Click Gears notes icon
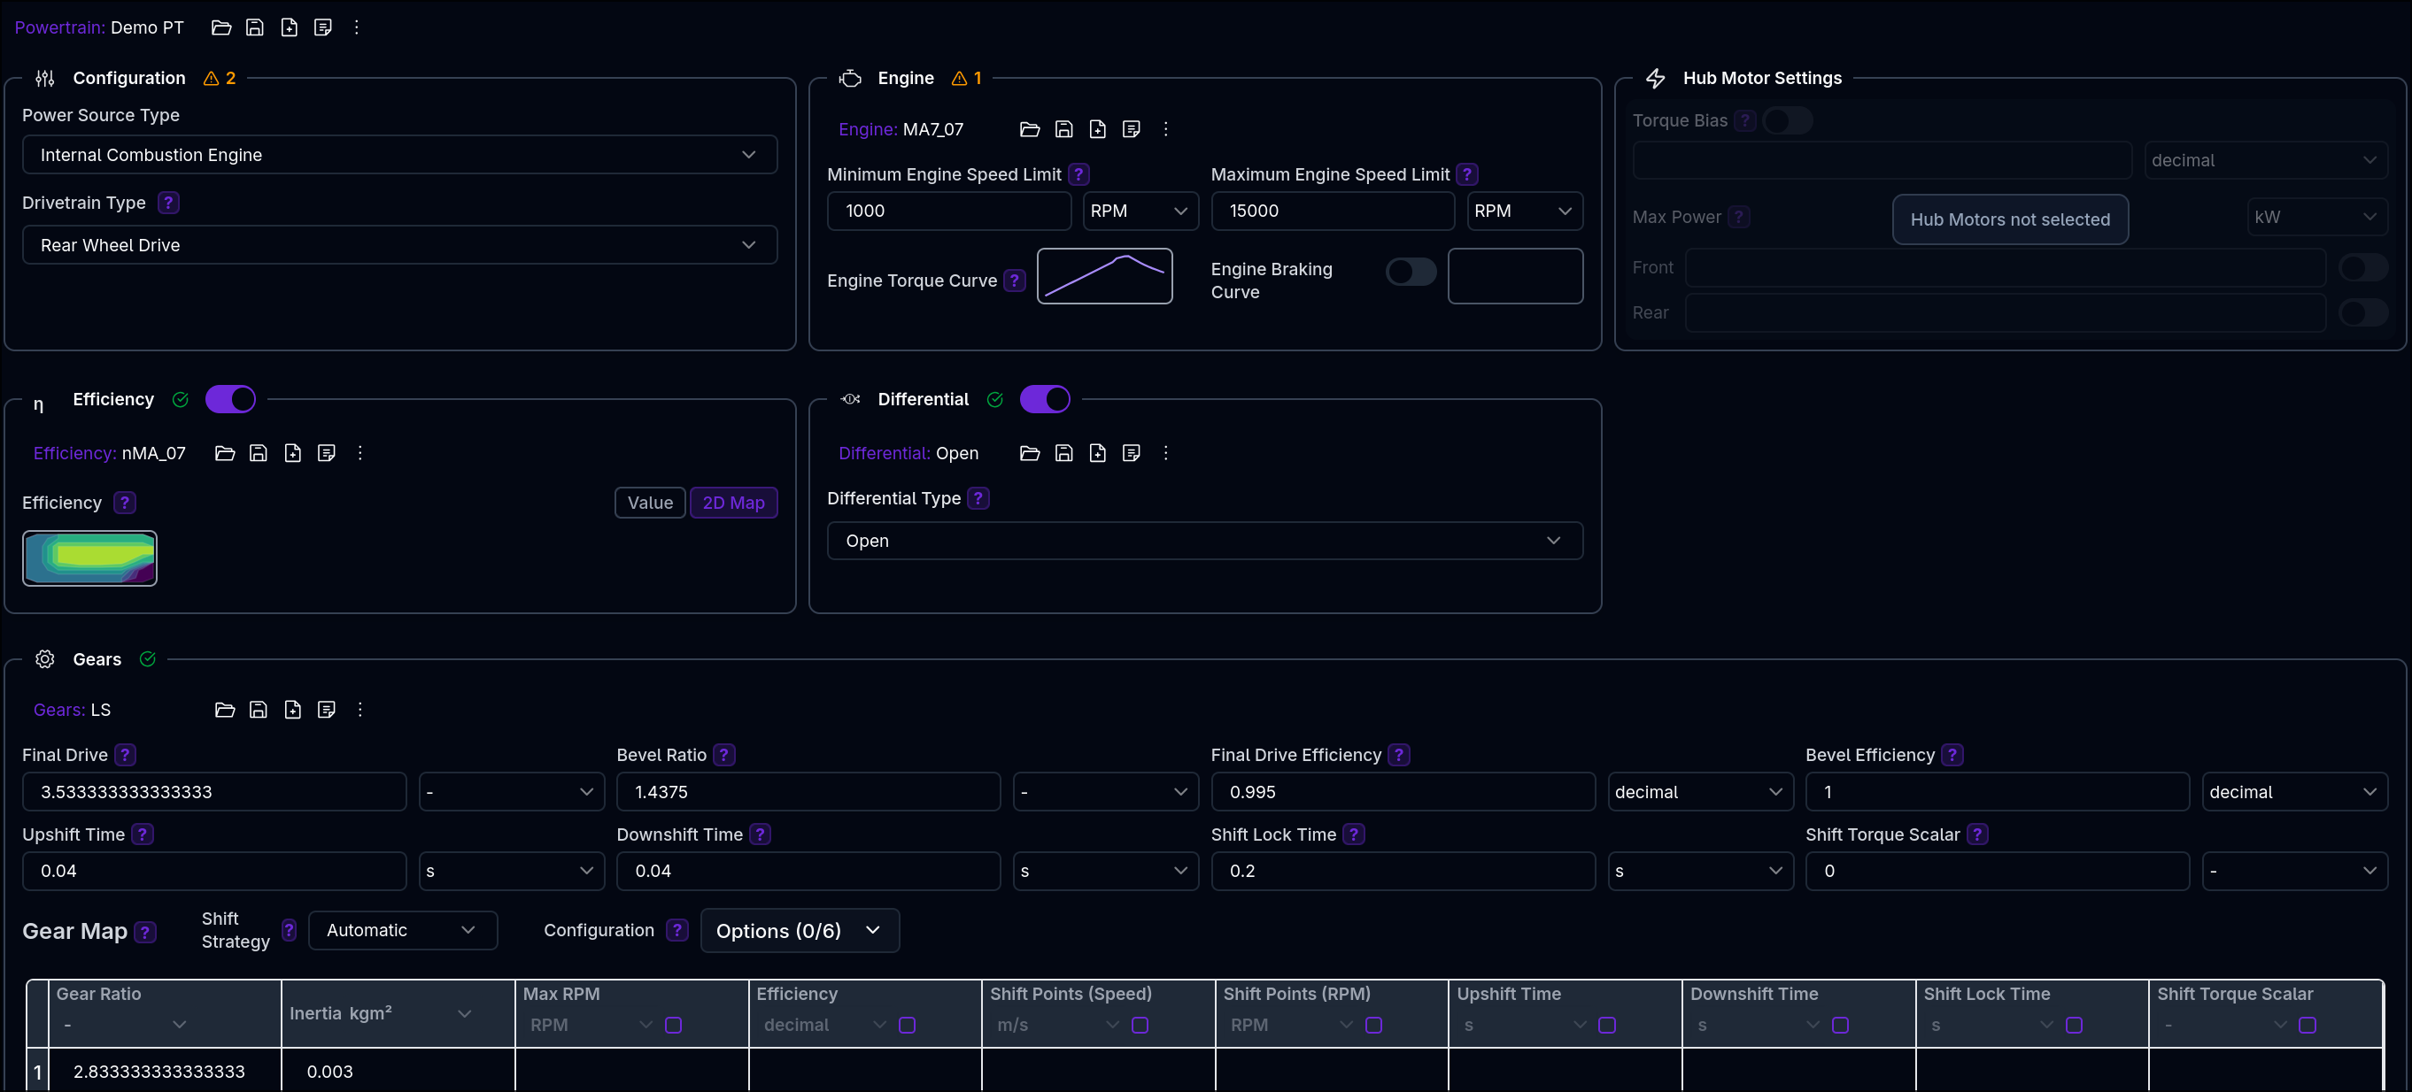The width and height of the screenshot is (2412, 1092). (x=326, y=710)
